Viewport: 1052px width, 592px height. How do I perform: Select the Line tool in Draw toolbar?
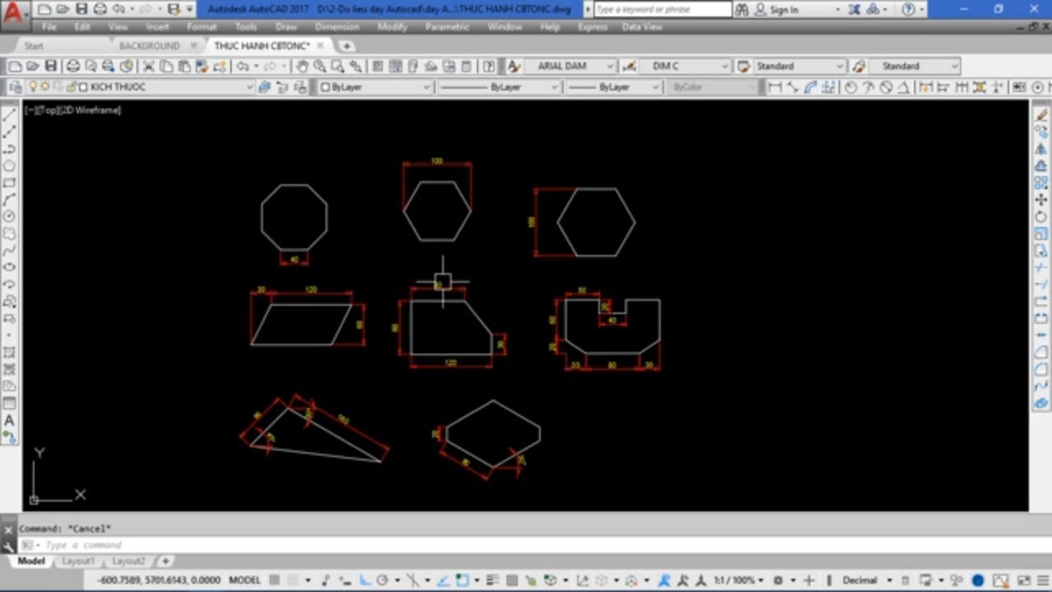(10, 115)
